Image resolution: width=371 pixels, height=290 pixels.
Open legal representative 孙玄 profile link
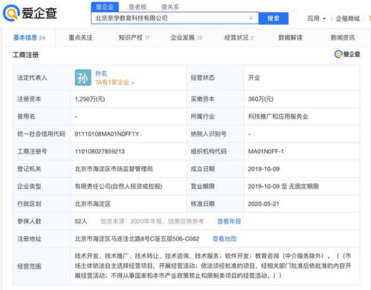(x=101, y=73)
